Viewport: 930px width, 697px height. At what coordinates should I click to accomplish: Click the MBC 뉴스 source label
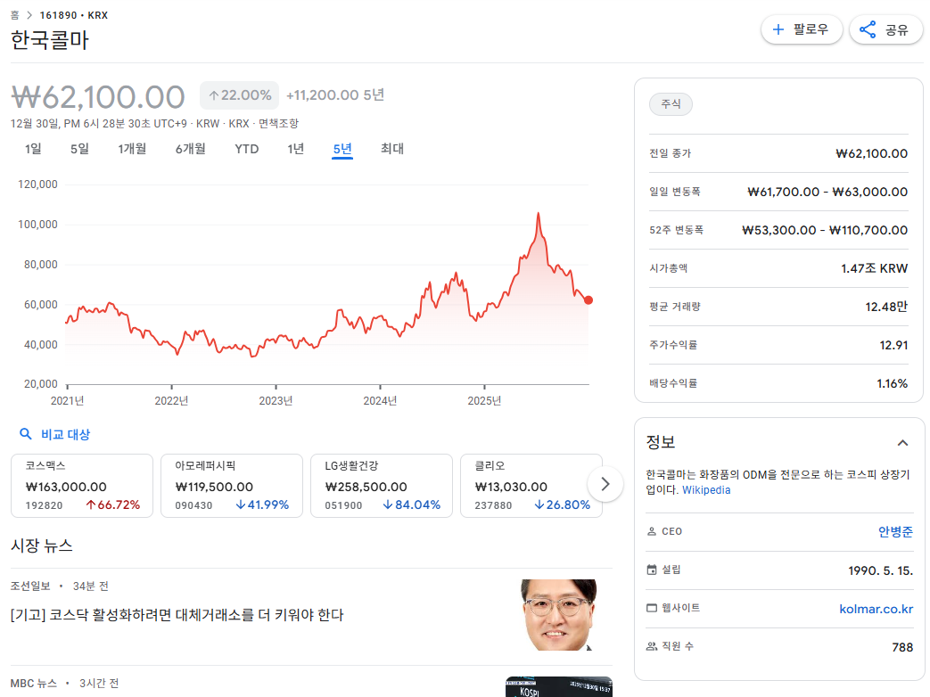[x=33, y=684]
